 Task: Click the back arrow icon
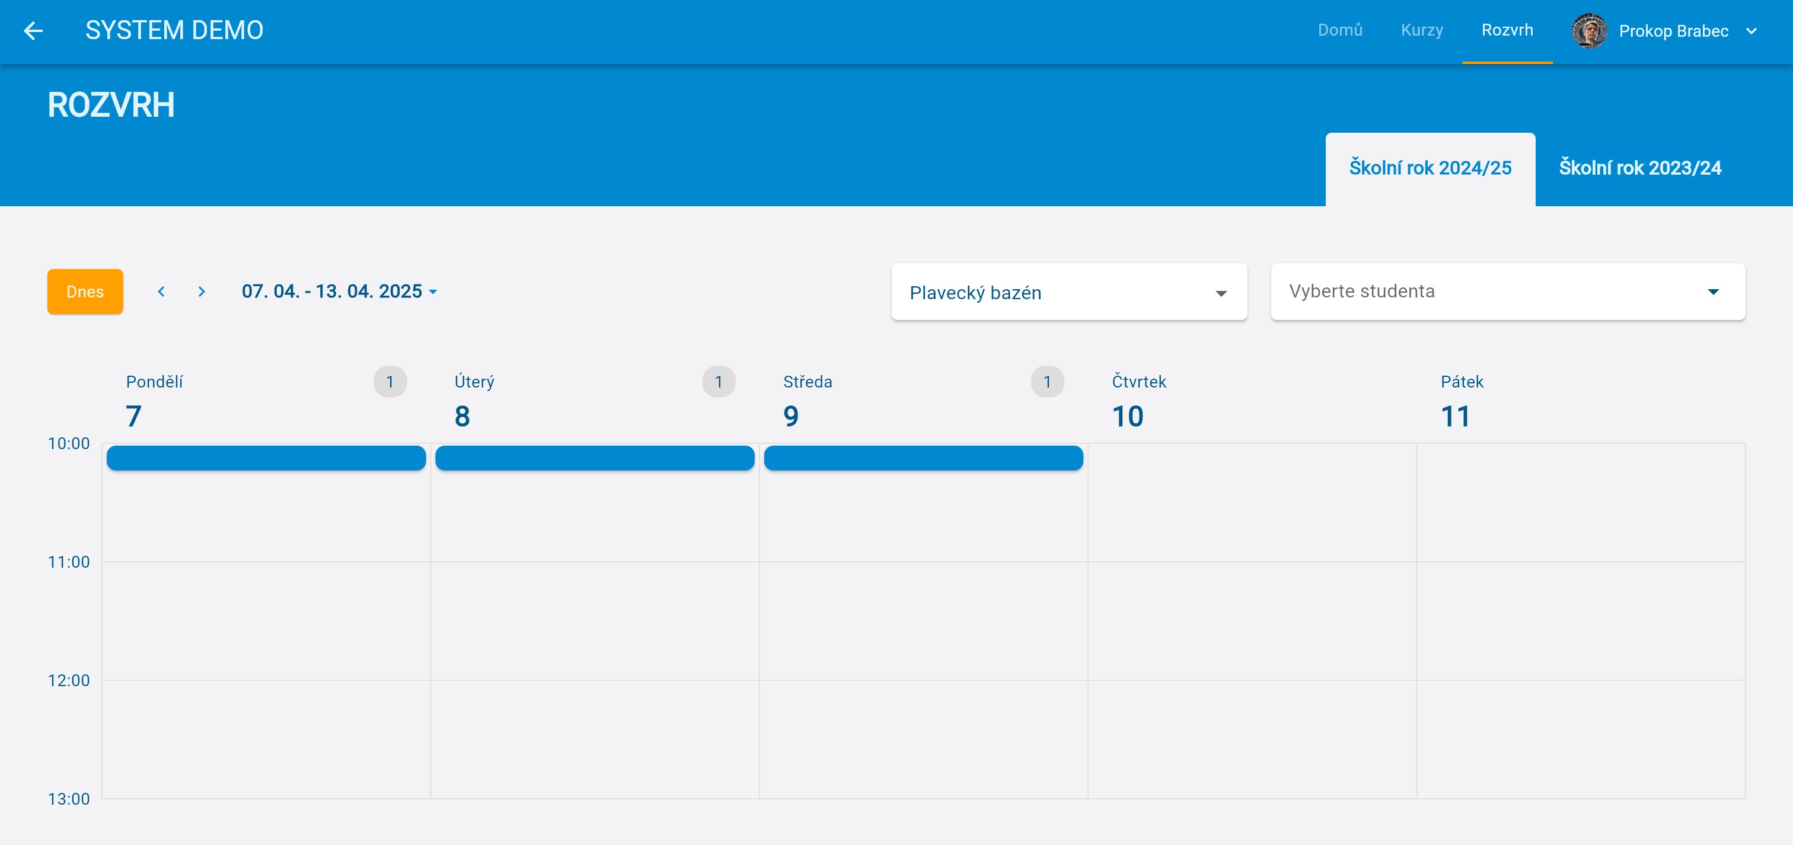33,31
